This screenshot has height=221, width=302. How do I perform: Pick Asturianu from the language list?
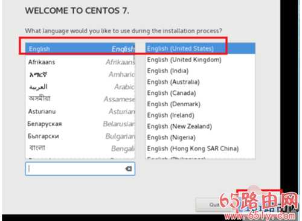tap(80, 111)
